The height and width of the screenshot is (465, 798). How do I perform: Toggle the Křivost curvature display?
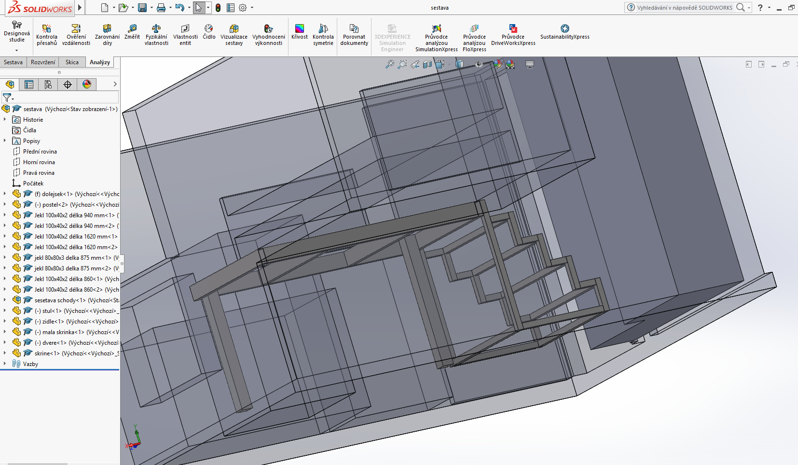coord(299,32)
